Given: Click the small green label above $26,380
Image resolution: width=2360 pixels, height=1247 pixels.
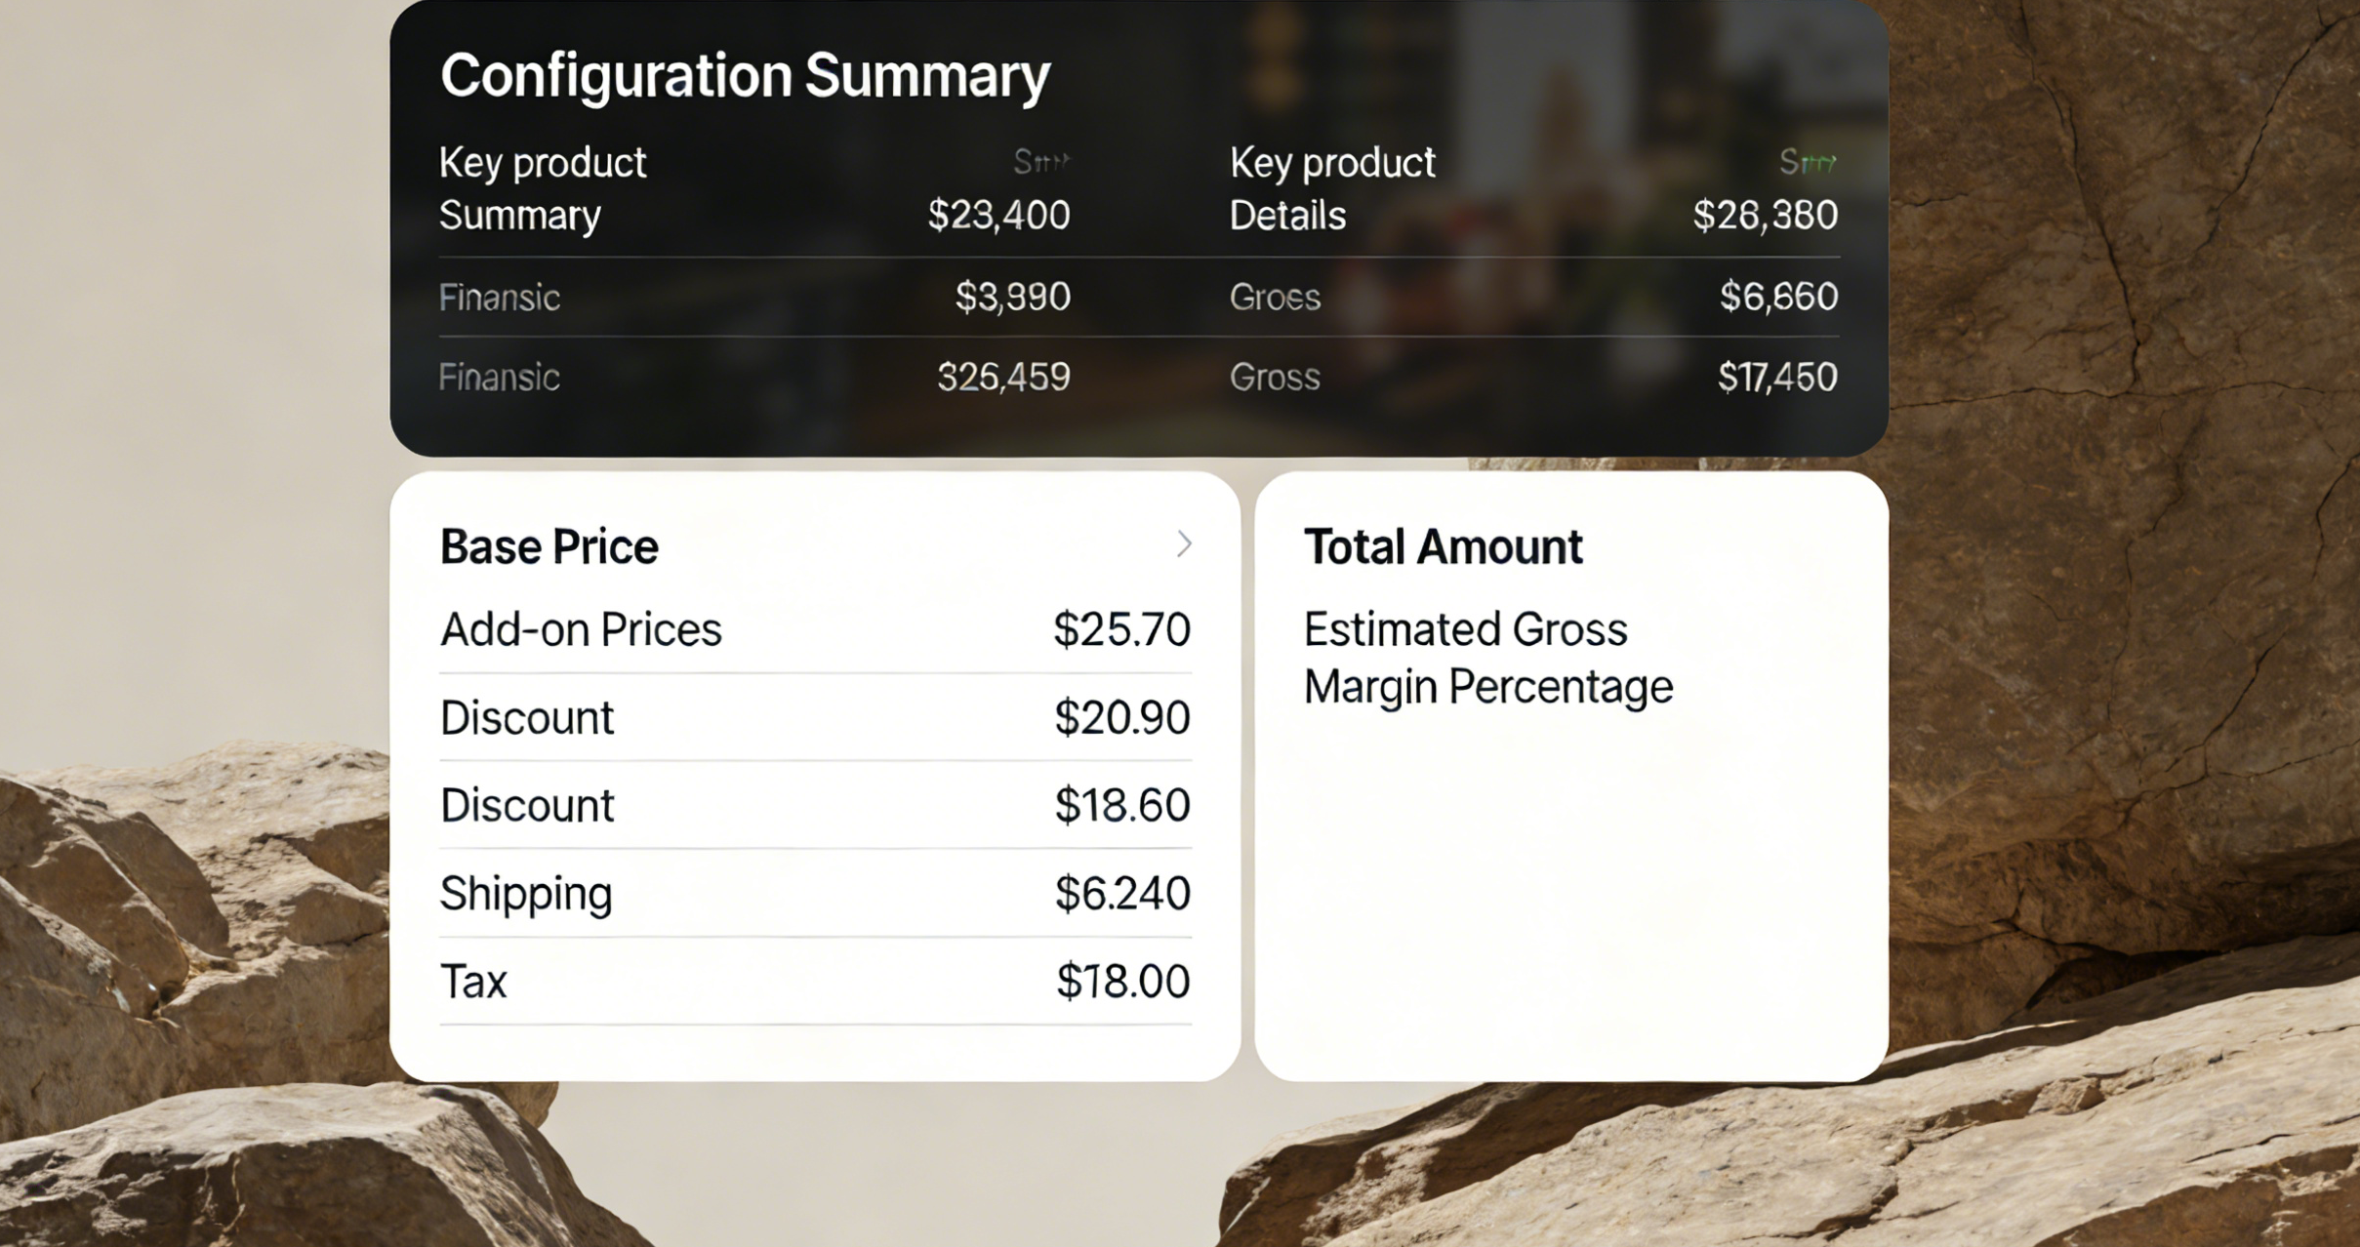Looking at the screenshot, I should click(x=1808, y=161).
